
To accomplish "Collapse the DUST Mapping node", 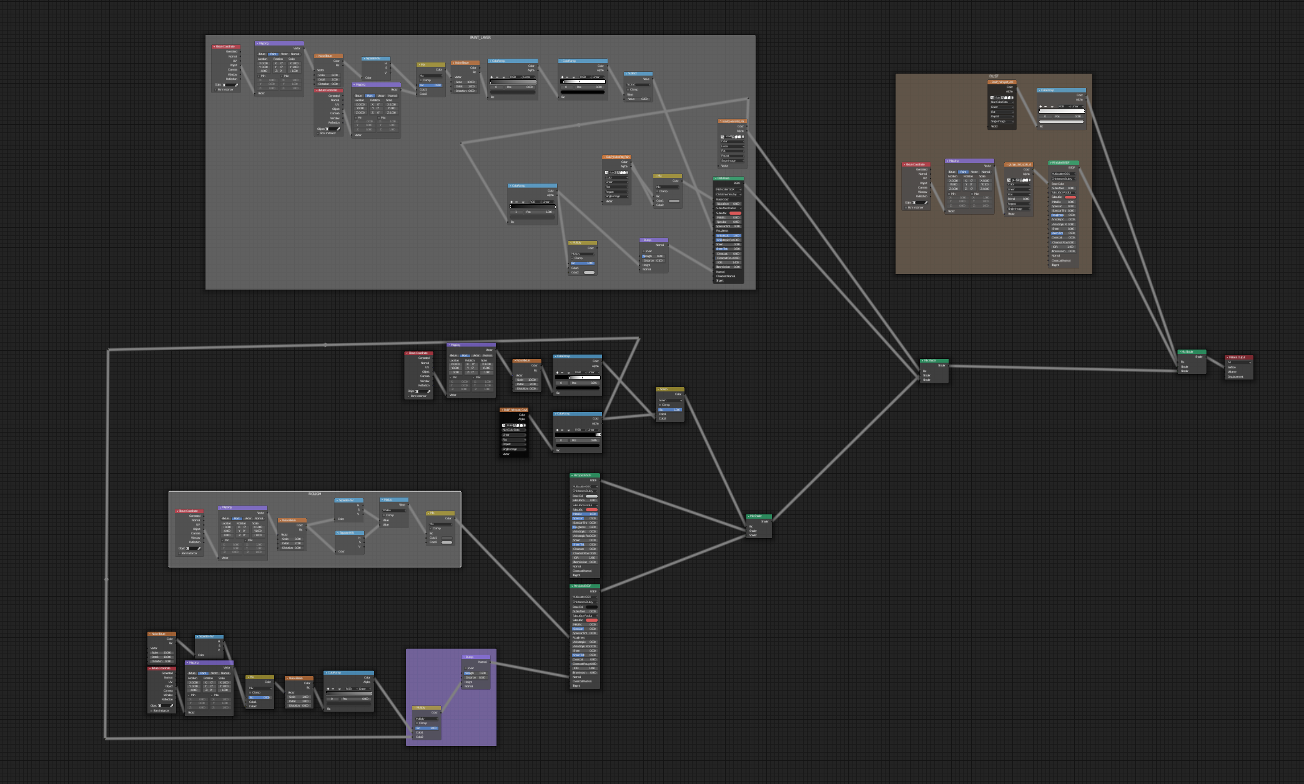I will coord(947,161).
